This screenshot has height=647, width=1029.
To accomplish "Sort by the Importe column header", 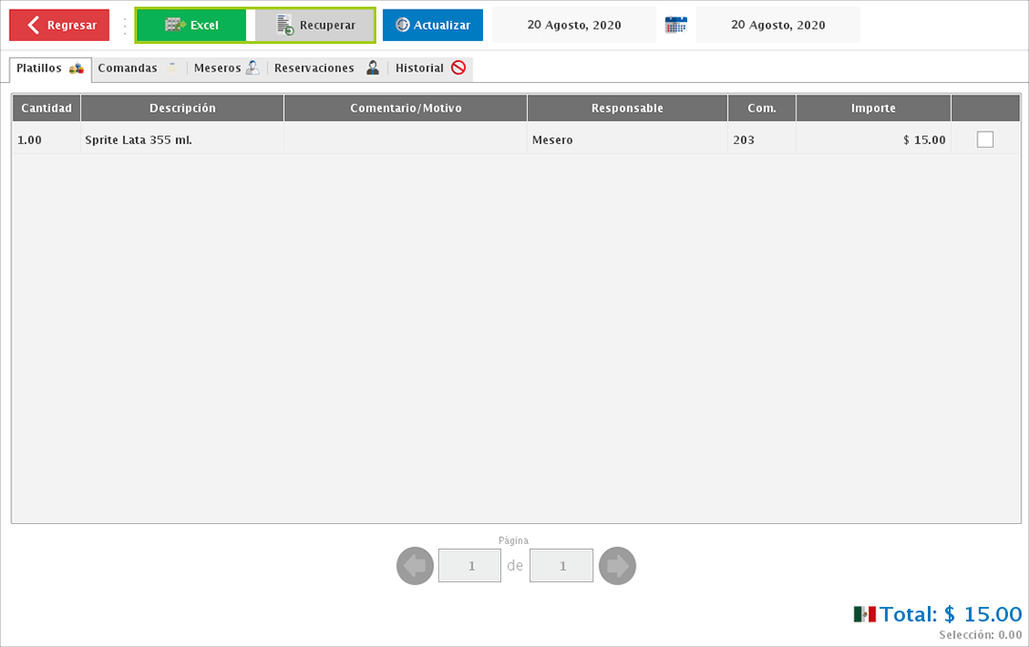I will click(873, 109).
